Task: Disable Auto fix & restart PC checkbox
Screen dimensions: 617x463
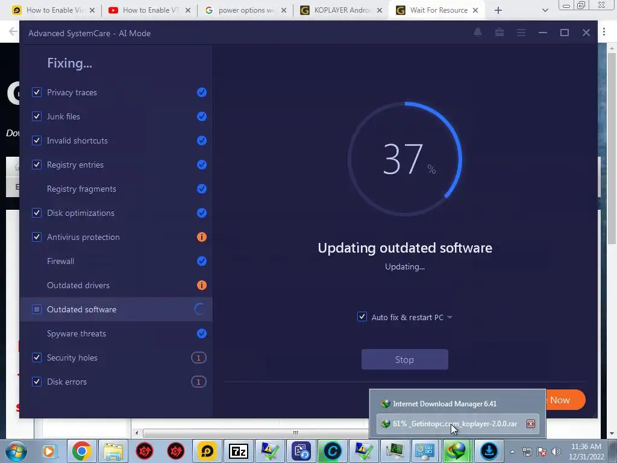Action: [x=362, y=317]
